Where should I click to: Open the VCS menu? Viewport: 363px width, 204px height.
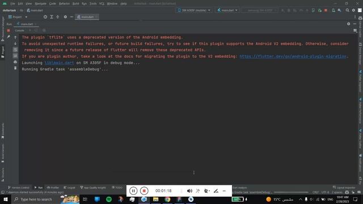tap(102, 4)
